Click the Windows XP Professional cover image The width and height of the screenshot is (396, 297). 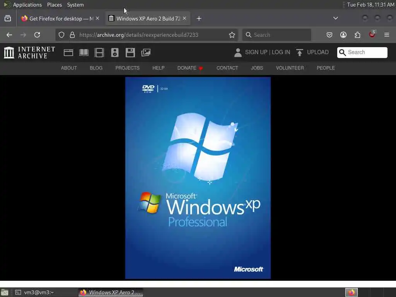[198, 178]
